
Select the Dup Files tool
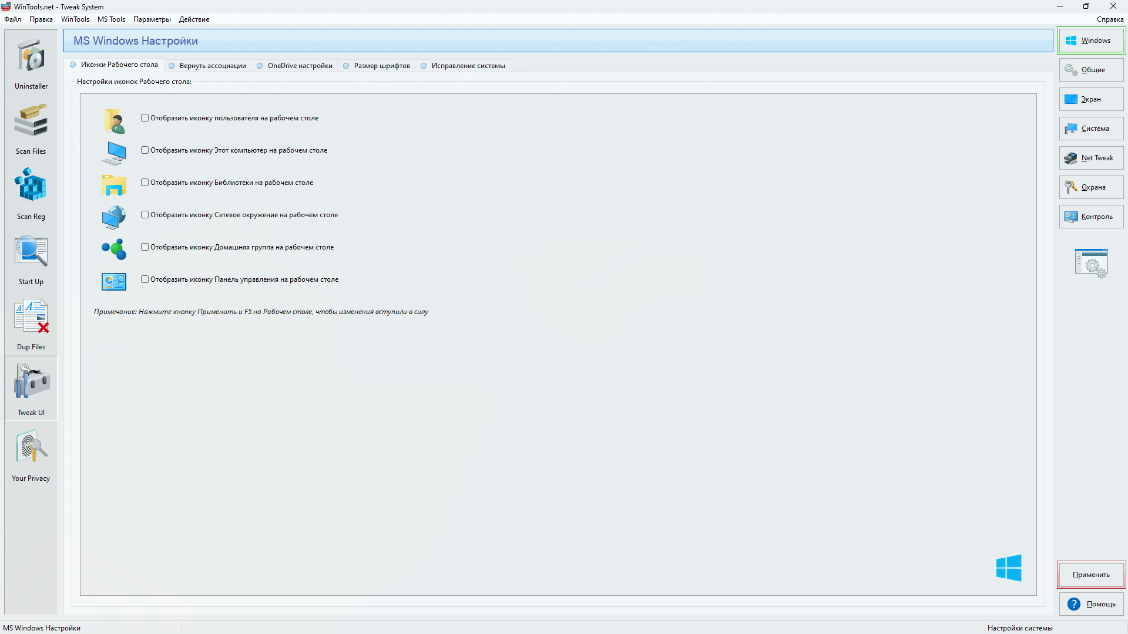pyautogui.click(x=31, y=316)
